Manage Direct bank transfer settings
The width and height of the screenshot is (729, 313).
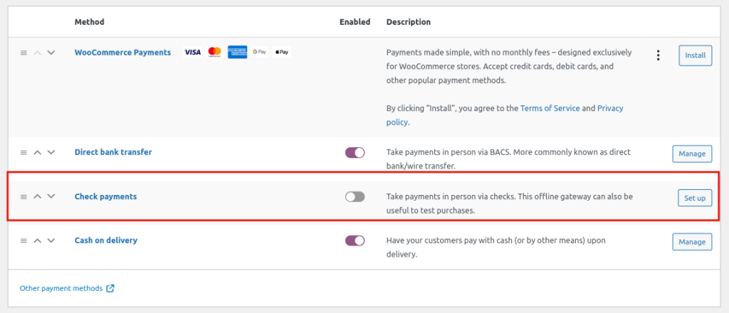click(x=691, y=153)
